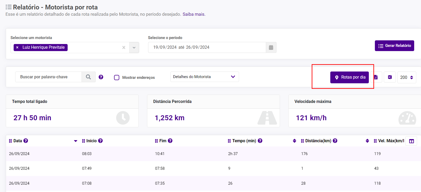The width and height of the screenshot is (421, 192).
Task: Open Detalhes do Motorista dropdown
Action: click(x=204, y=77)
